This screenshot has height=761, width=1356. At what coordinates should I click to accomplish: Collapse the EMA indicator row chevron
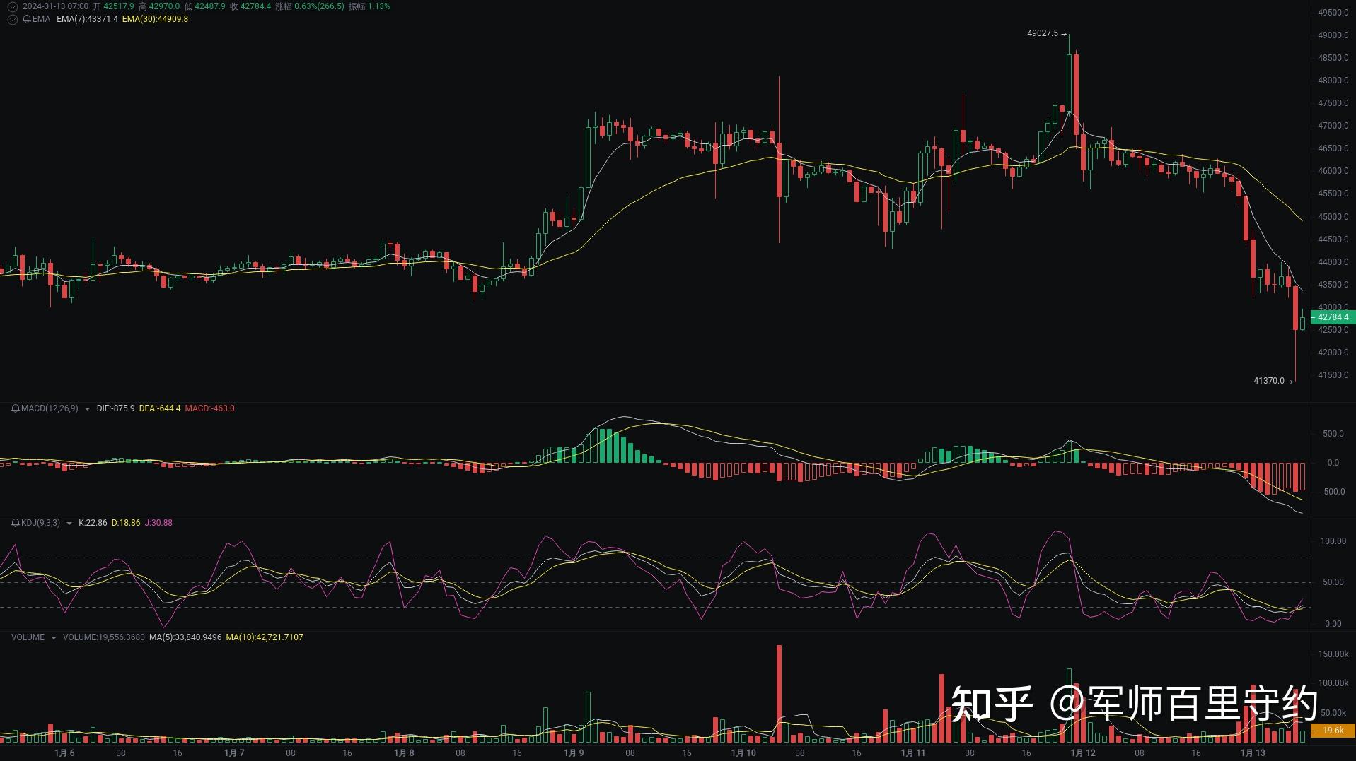tap(12, 19)
